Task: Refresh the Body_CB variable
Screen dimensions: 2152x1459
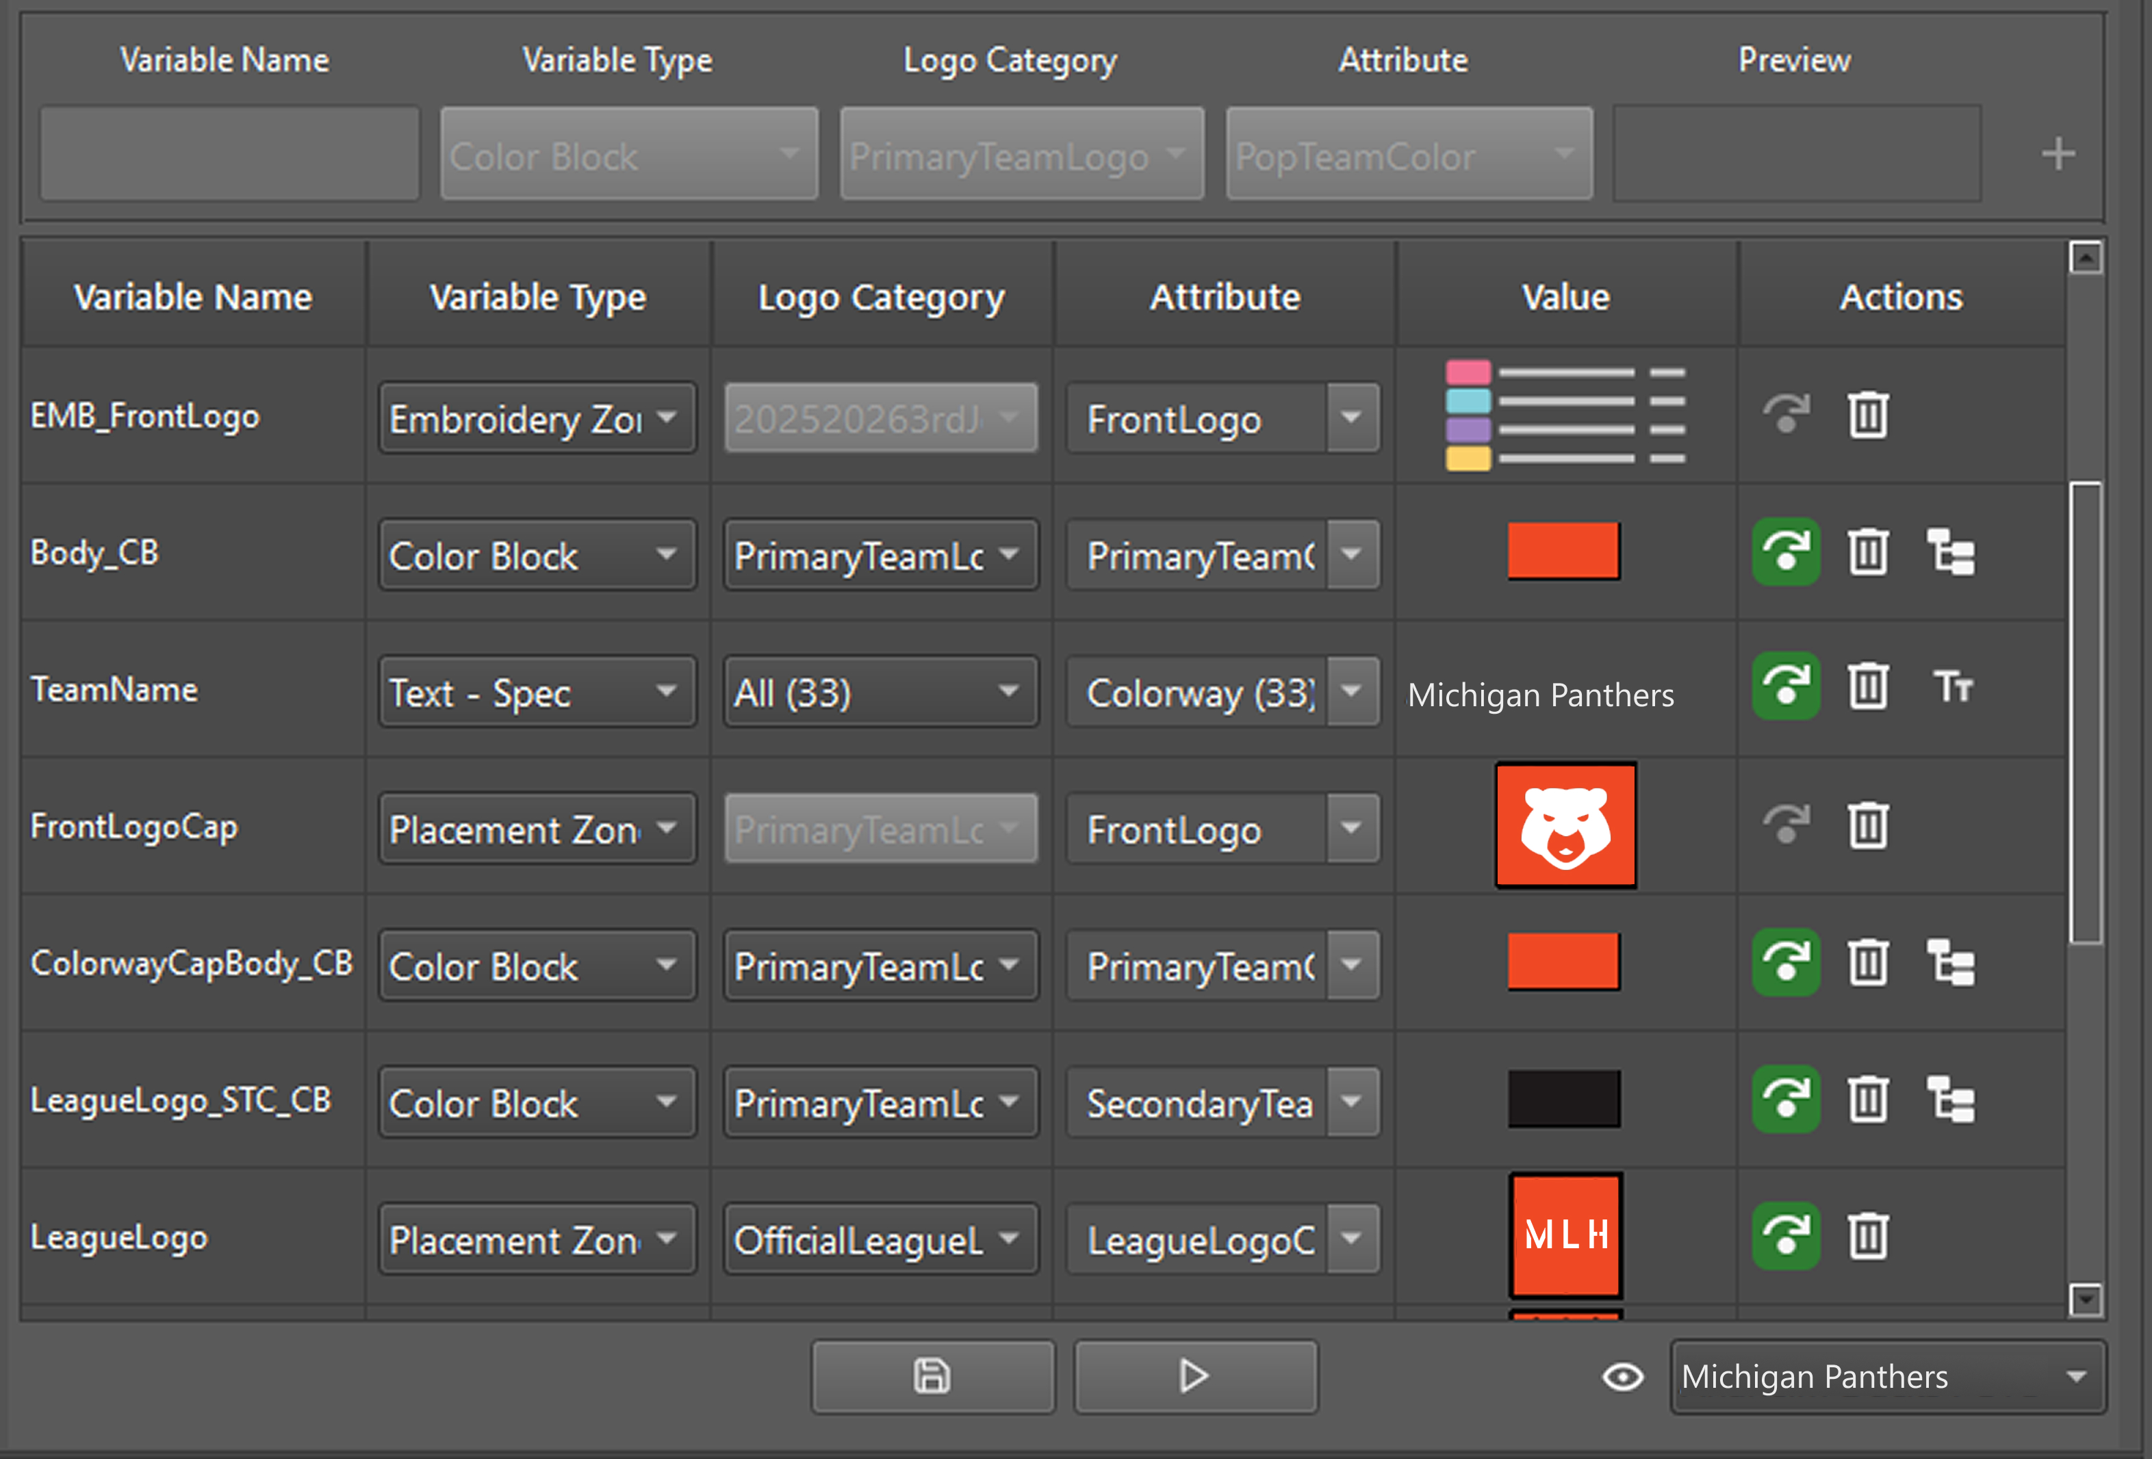Action: 1786,552
